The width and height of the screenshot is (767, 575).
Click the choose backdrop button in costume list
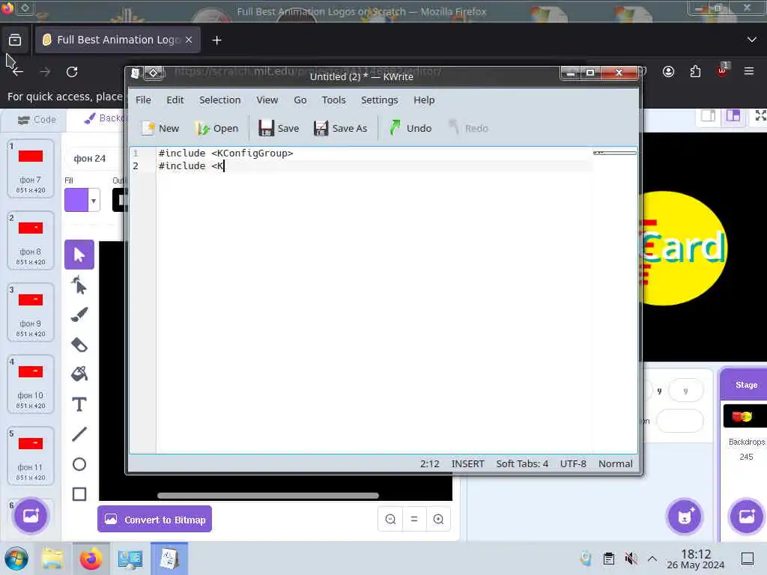pos(30,516)
